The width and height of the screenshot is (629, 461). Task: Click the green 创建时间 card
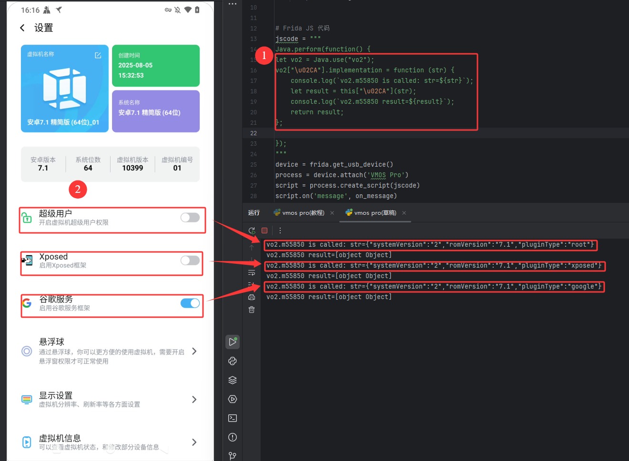click(x=156, y=66)
